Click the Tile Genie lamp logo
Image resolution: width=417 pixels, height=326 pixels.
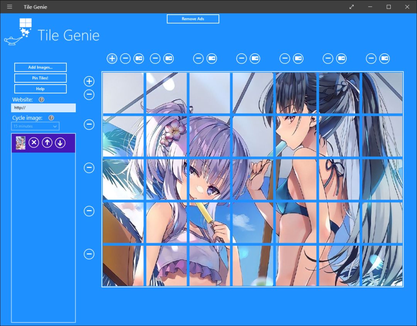click(18, 32)
